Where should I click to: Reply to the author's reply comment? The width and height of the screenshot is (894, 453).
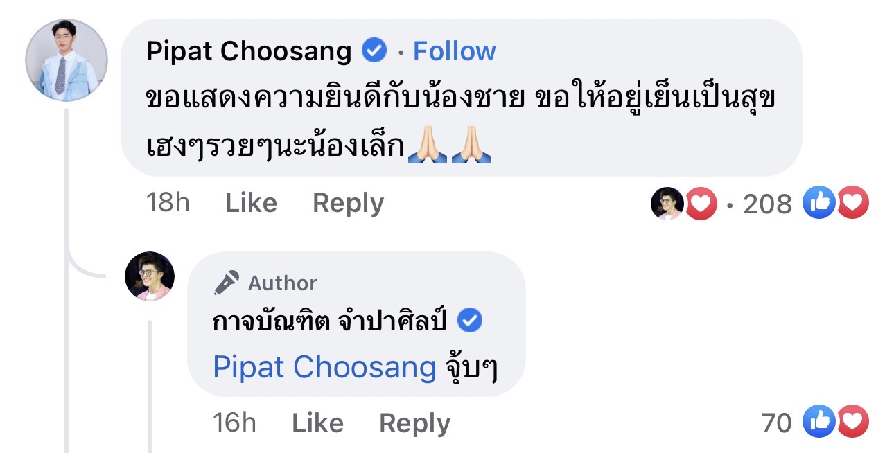tap(414, 423)
